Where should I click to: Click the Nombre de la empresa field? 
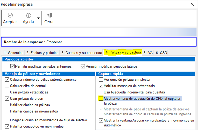pyautogui.click(x=119, y=42)
